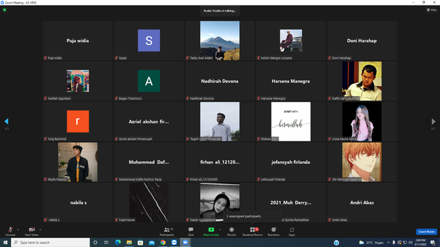Click the Leave Room button
The image size is (440, 247).
click(x=426, y=232)
